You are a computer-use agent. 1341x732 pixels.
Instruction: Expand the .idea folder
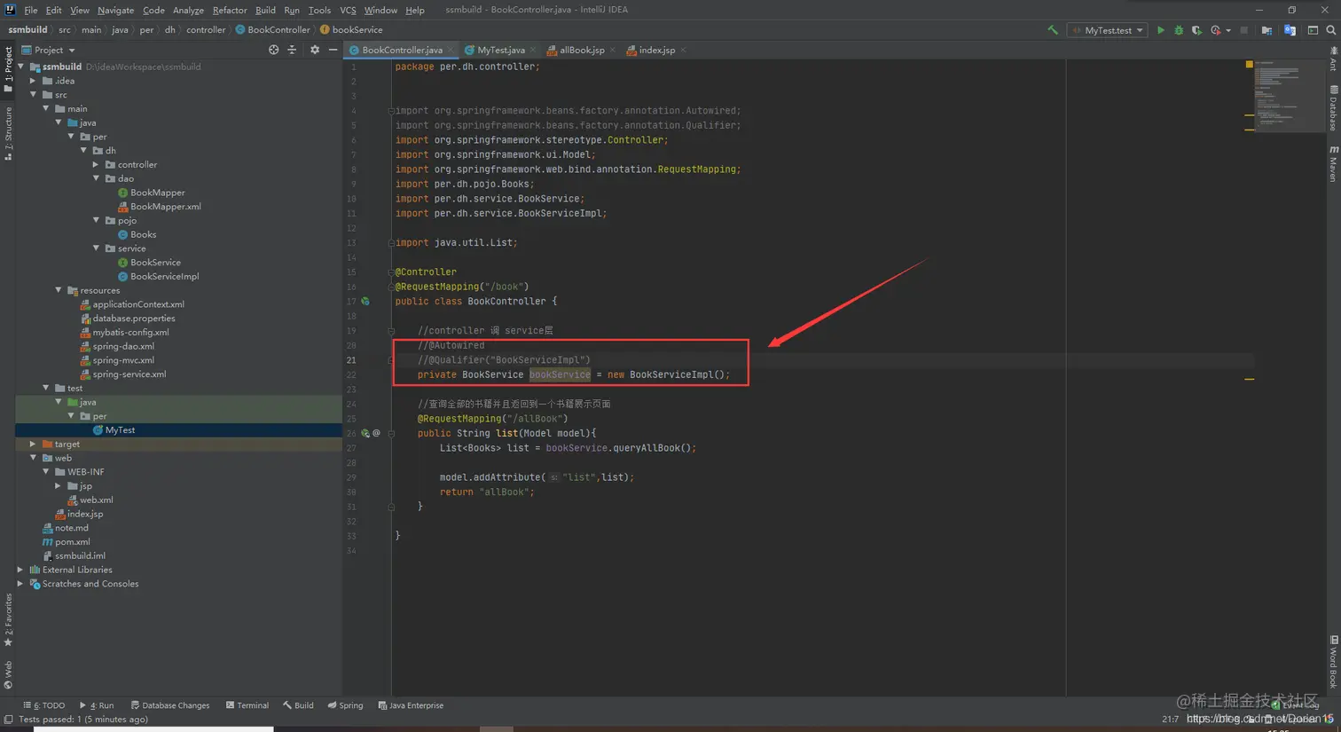pos(34,81)
